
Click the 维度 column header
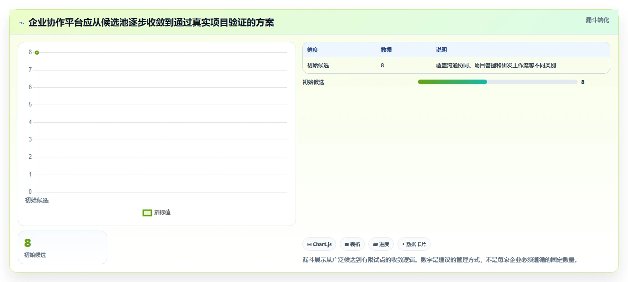coord(312,50)
